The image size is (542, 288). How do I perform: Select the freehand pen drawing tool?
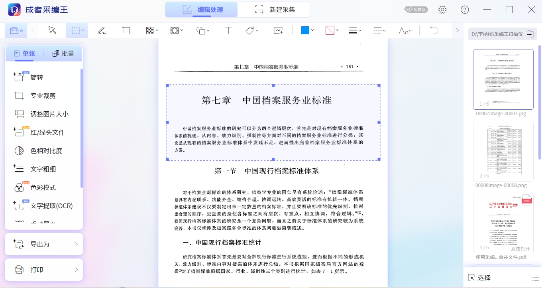pos(102,30)
